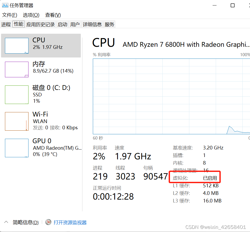The width and height of the screenshot is (250, 232).
Task: Go to the 详细信息 tab
Action: click(92, 24)
